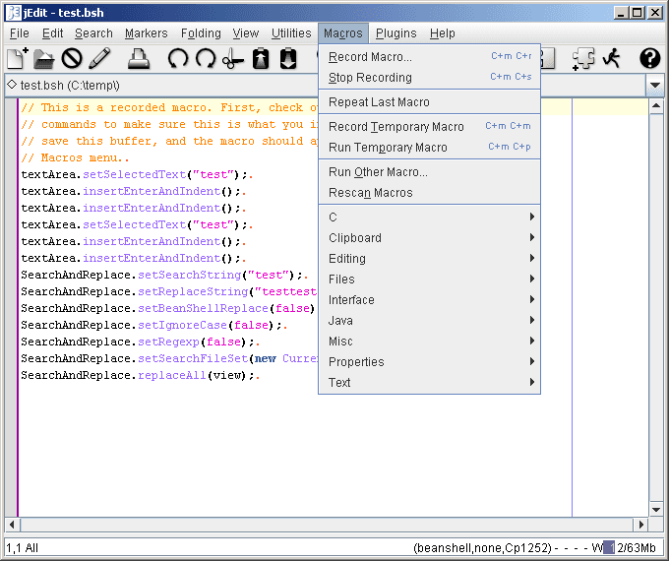Click the New File toolbar icon
669x561 pixels.
pos(18,59)
